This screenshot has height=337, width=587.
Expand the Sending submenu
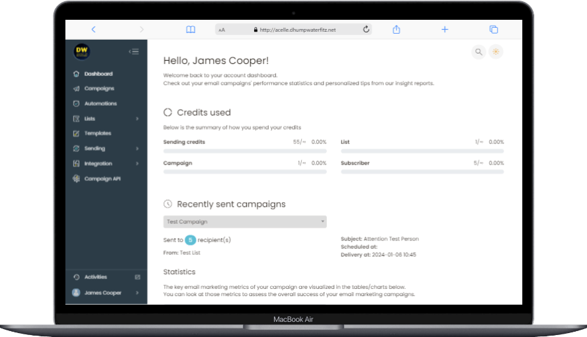(x=106, y=149)
